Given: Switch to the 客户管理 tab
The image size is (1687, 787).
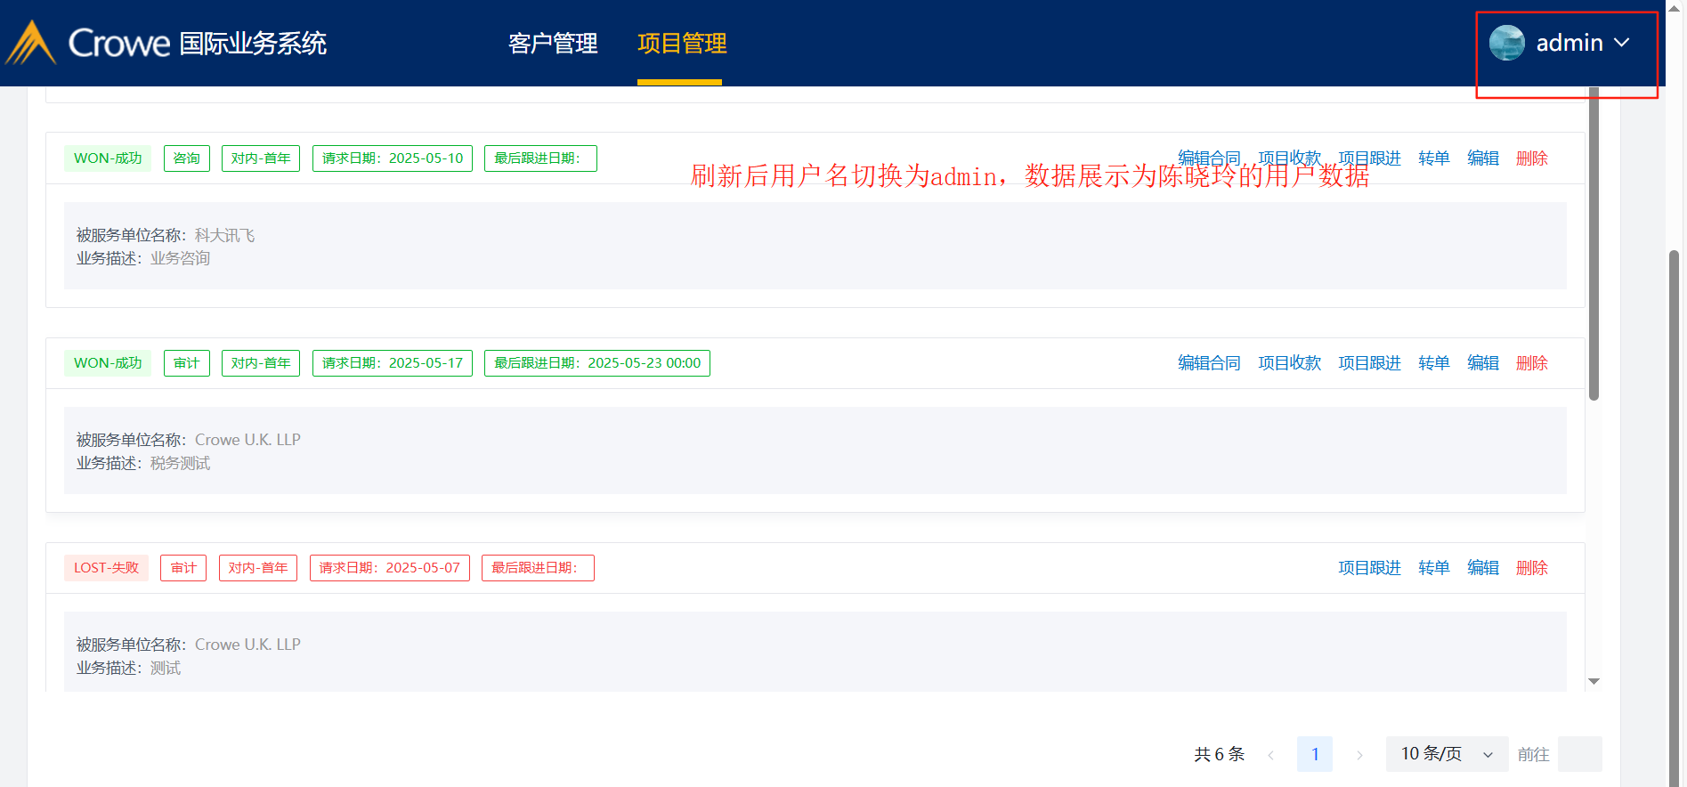Looking at the screenshot, I should click(553, 43).
